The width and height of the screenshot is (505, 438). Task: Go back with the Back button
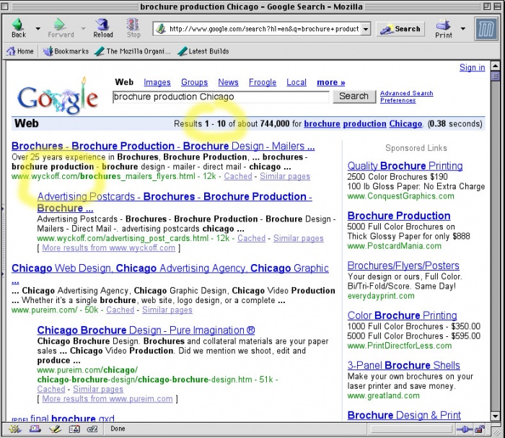pos(18,28)
